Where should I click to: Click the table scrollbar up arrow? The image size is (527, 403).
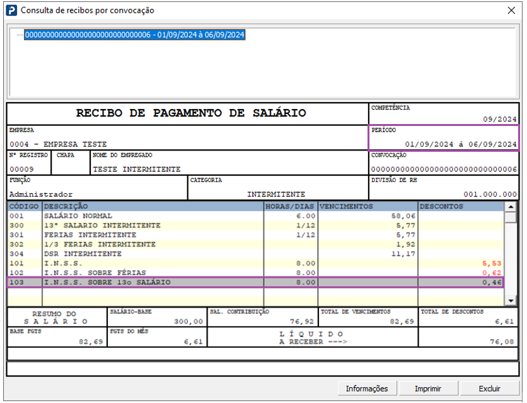click(511, 207)
